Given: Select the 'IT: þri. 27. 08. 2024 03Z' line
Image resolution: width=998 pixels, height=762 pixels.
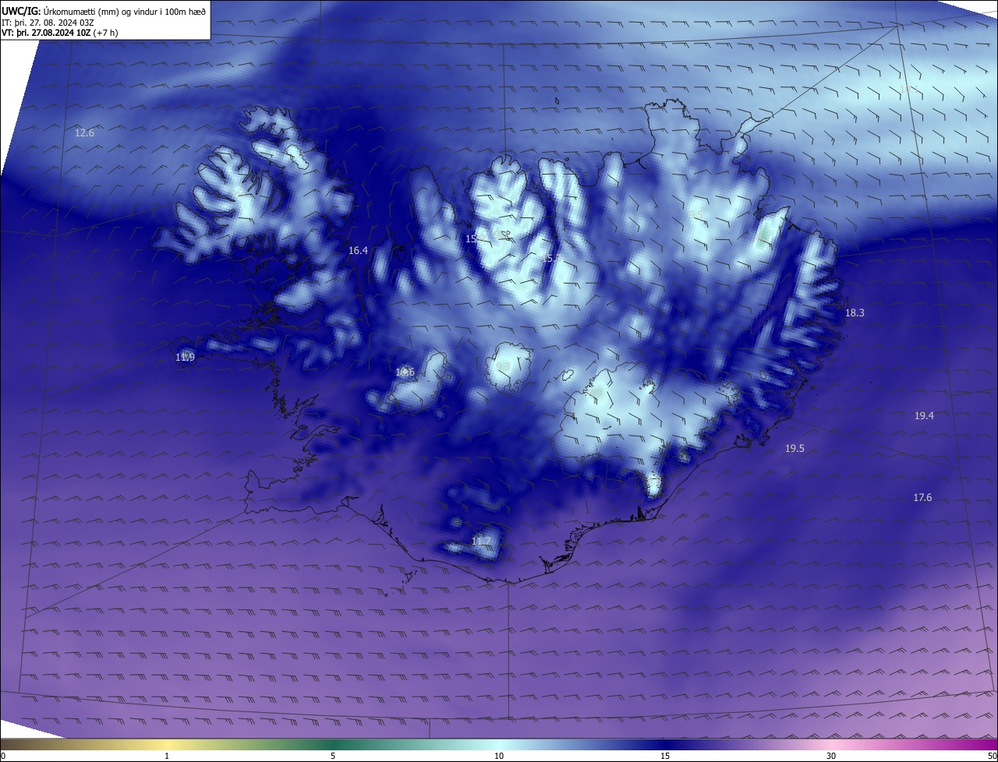Looking at the screenshot, I should point(49,23).
